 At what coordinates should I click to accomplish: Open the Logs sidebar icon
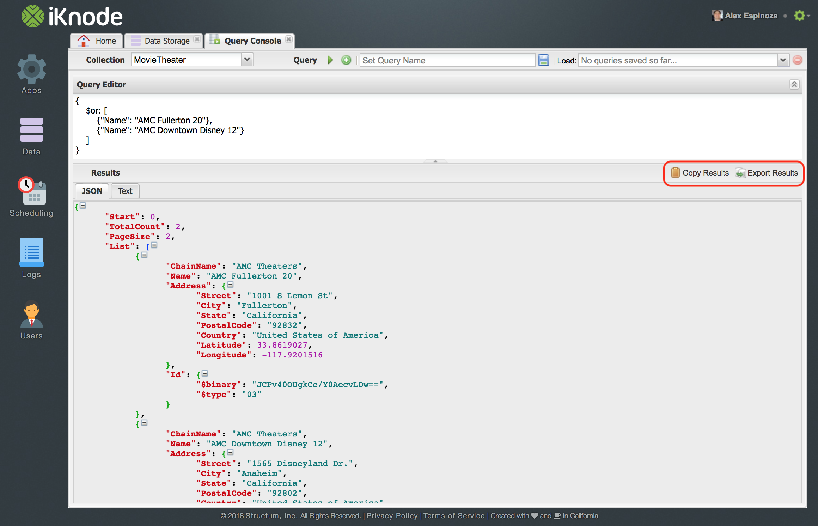pyautogui.click(x=32, y=252)
